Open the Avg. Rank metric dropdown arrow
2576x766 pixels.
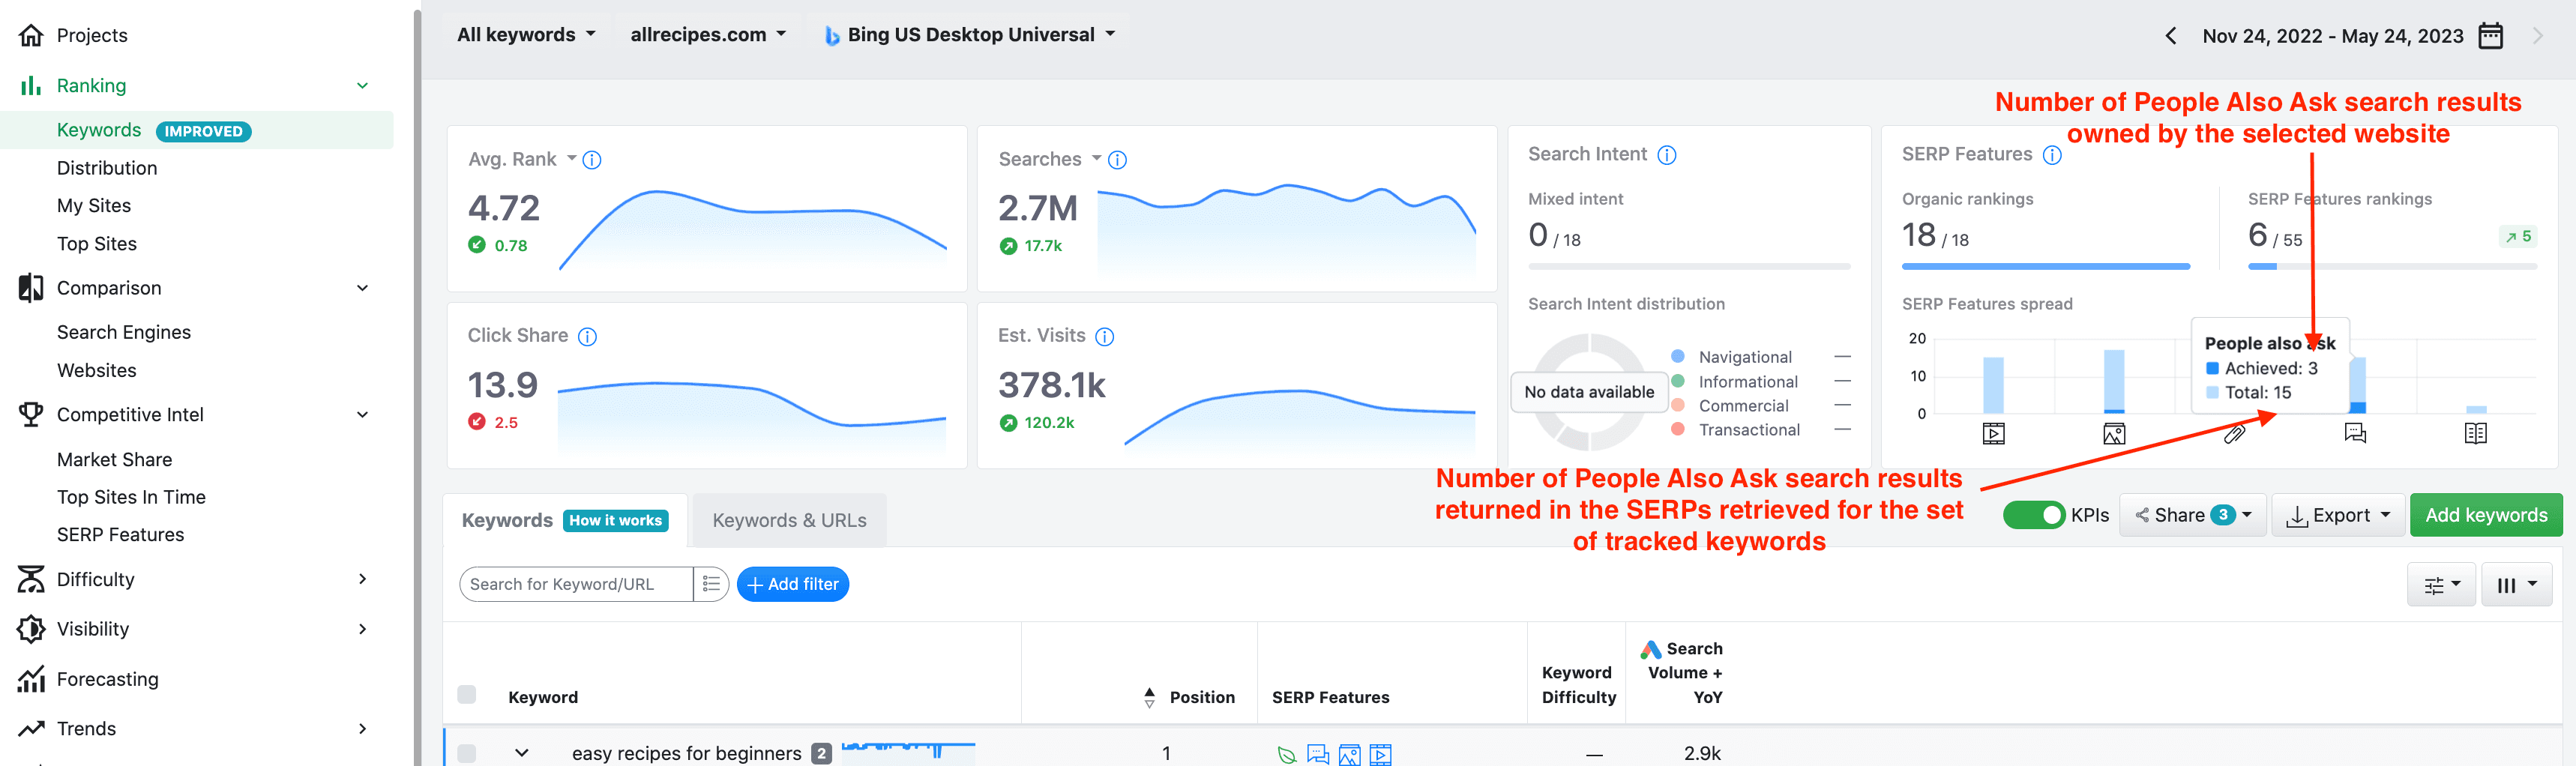pos(572,159)
